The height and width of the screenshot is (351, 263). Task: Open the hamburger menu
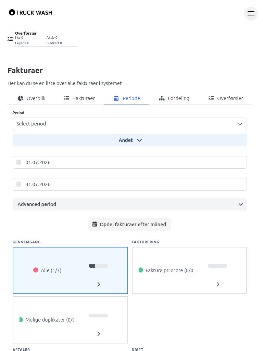tap(251, 13)
